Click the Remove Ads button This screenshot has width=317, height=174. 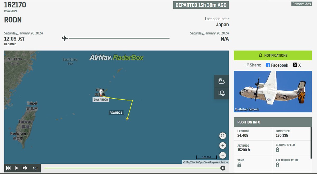(x=302, y=4)
